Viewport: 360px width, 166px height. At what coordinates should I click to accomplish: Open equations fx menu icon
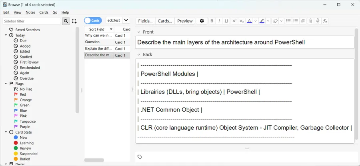(325, 21)
